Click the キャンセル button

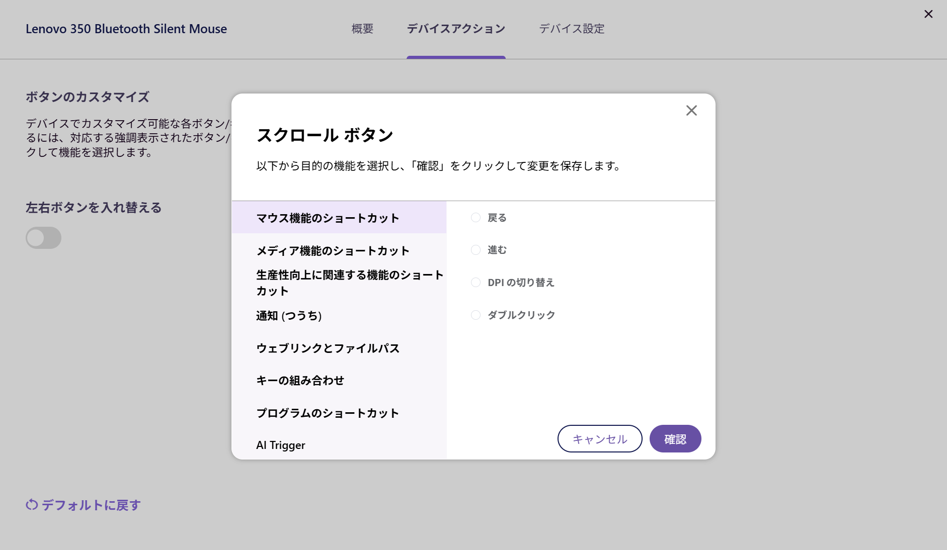(599, 439)
